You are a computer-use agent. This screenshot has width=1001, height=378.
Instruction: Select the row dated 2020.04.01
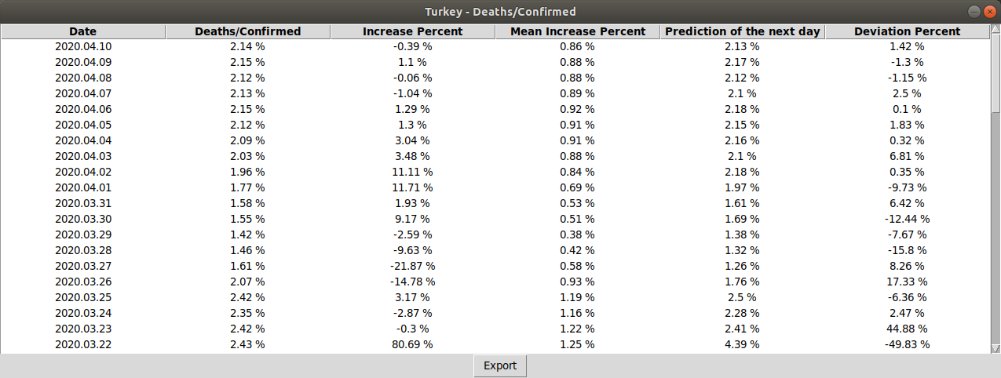[x=83, y=187]
